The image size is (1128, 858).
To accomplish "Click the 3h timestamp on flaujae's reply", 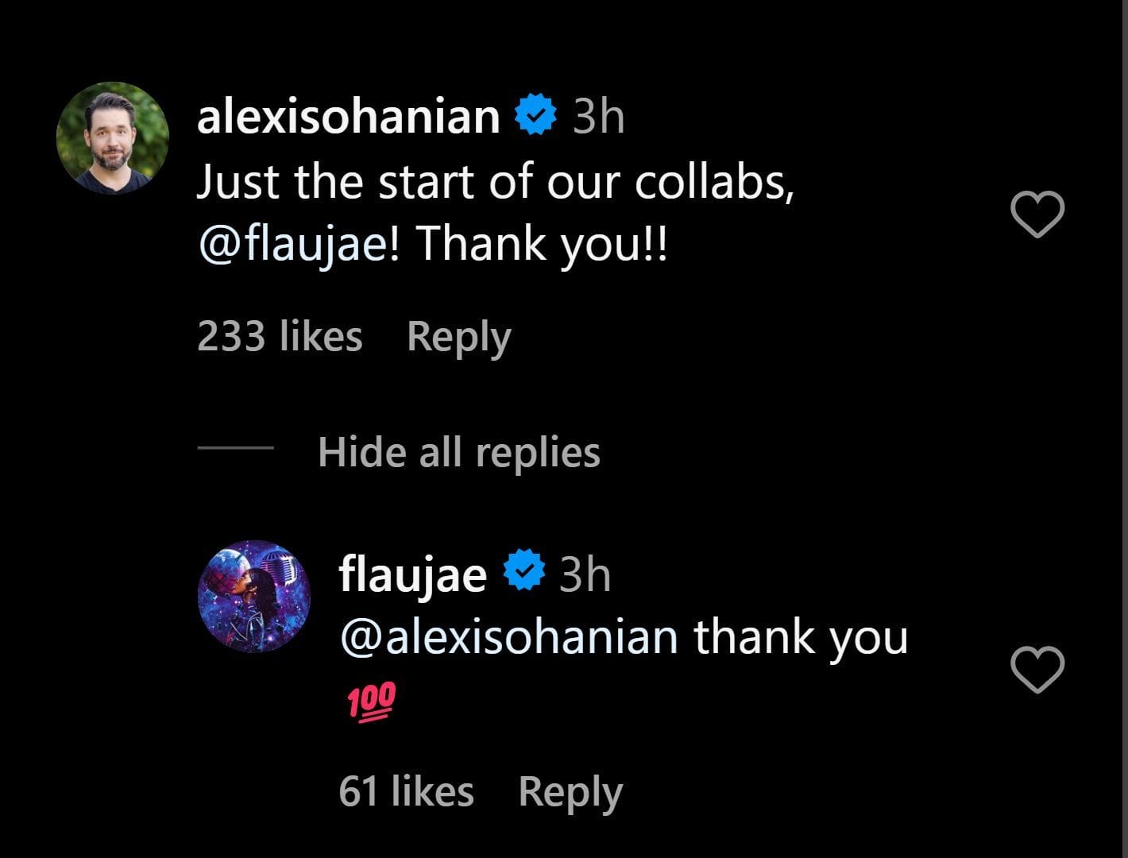I will pos(585,574).
